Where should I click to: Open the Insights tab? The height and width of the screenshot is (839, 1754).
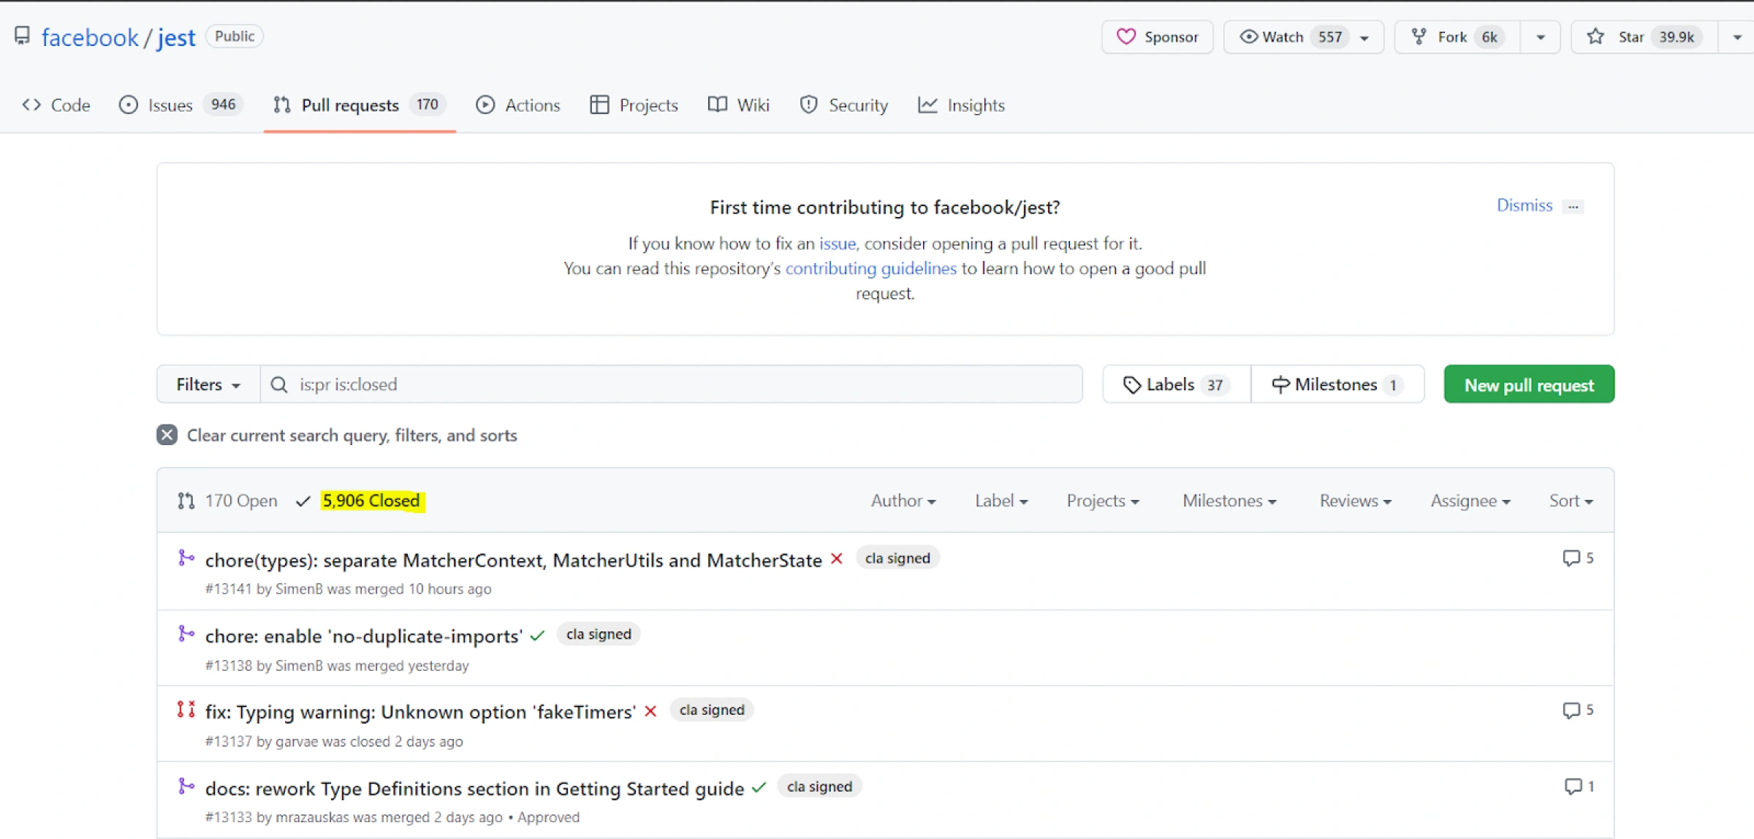point(962,105)
